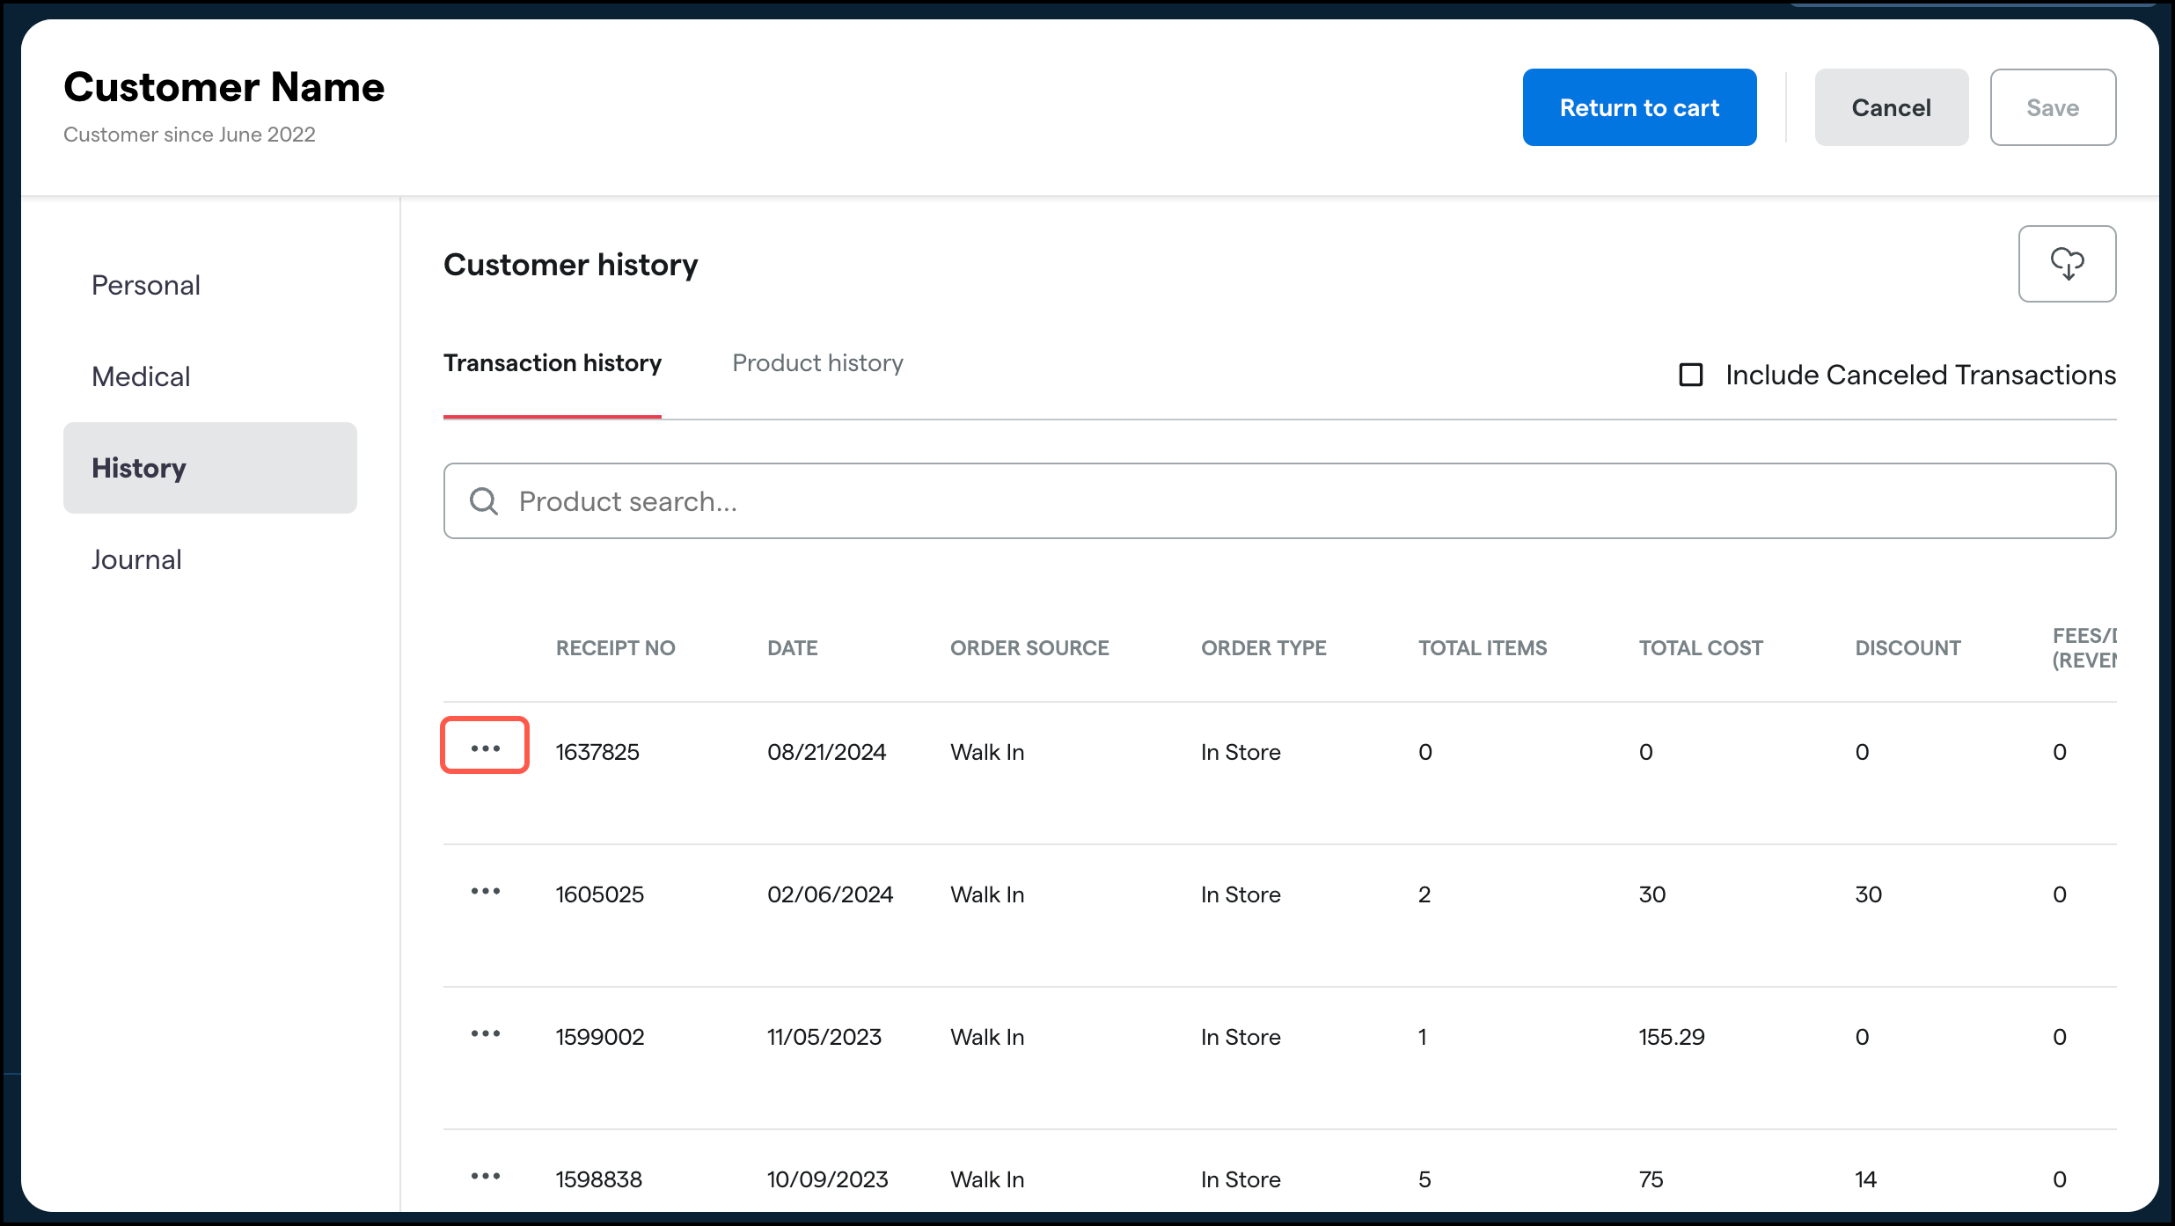The height and width of the screenshot is (1226, 2175).
Task: Sort by the RECEIPT NO column header
Action: (615, 648)
